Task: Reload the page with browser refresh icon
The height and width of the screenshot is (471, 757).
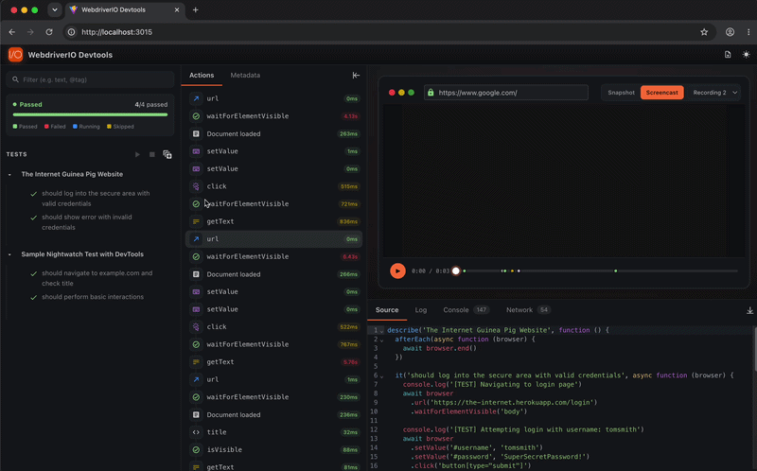Action: pos(49,32)
